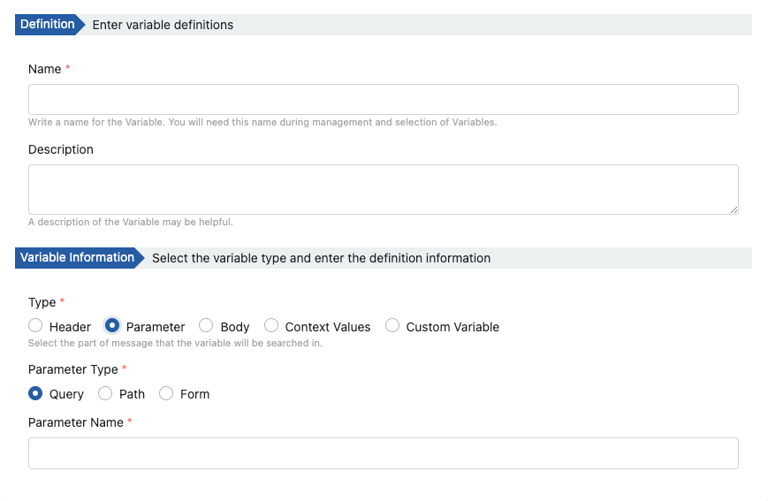This screenshot has width=768, height=501.
Task: Select Query as the parameter type
Action: pos(35,393)
